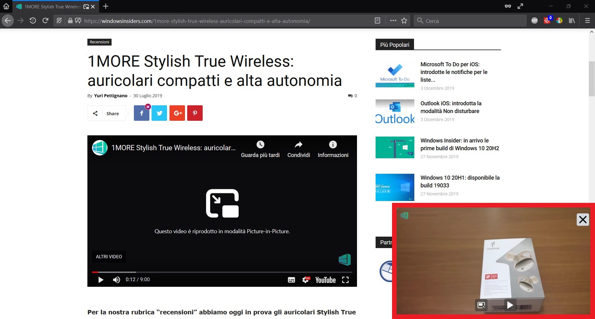
Task: Open Microsoft To Do per iOS article
Action: coord(454,72)
